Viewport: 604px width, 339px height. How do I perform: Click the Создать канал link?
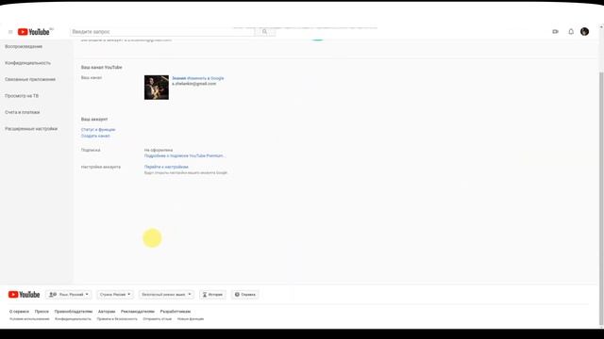[x=95, y=136]
